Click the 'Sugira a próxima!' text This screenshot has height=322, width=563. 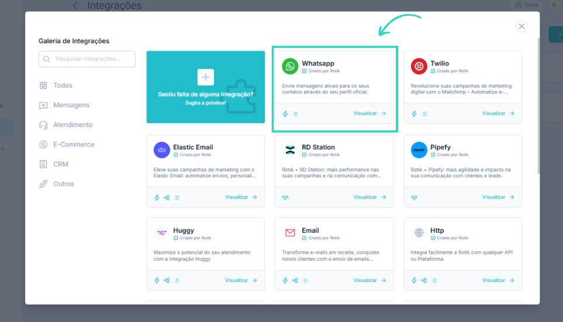point(205,103)
